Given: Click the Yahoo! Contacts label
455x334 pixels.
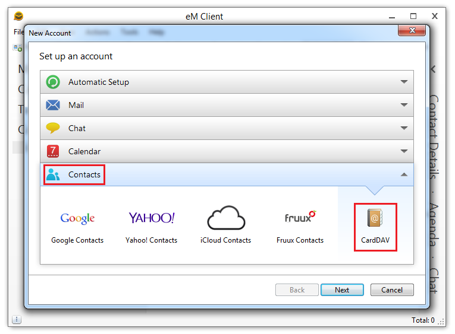Looking at the screenshot, I should point(152,240).
